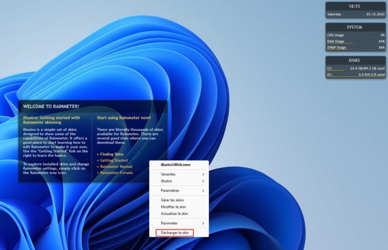Viewport: 388px width, 250px height.
Task: Select Gérer les skins
Action: [179, 200]
